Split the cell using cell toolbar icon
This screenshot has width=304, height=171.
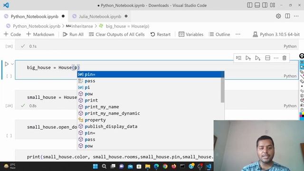[x=267, y=58]
